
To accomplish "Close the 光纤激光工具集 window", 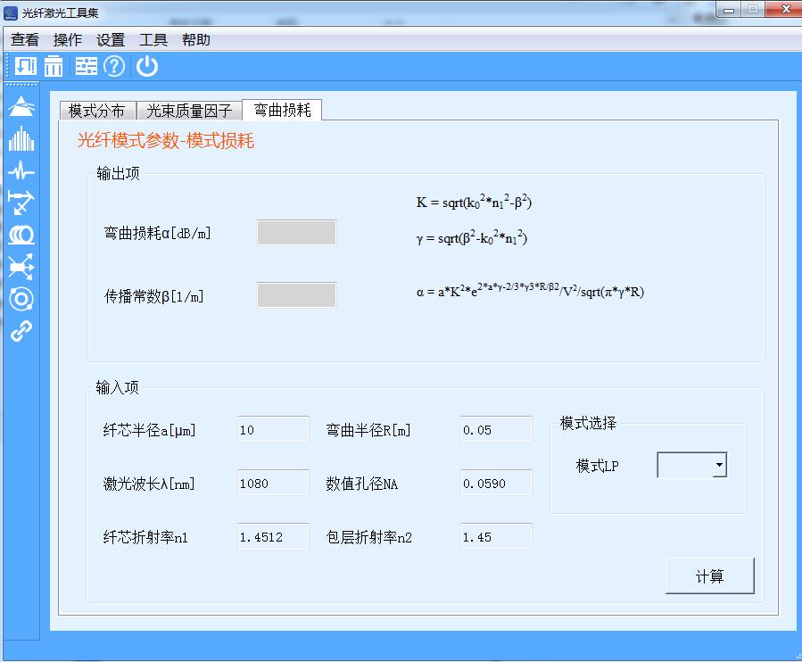I will (x=783, y=9).
